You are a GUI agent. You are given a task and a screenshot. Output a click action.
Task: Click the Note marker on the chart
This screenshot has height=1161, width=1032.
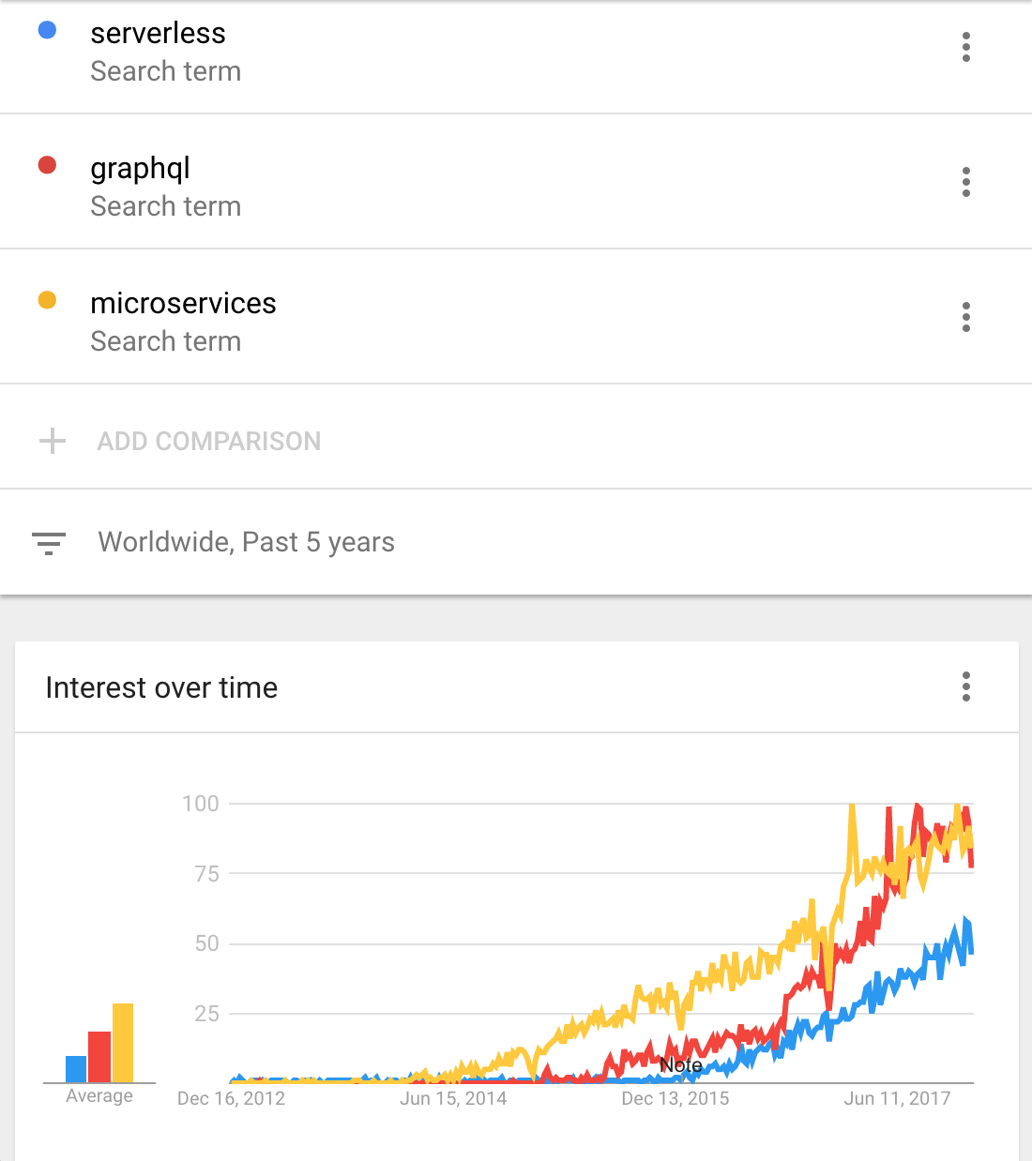(x=681, y=1065)
